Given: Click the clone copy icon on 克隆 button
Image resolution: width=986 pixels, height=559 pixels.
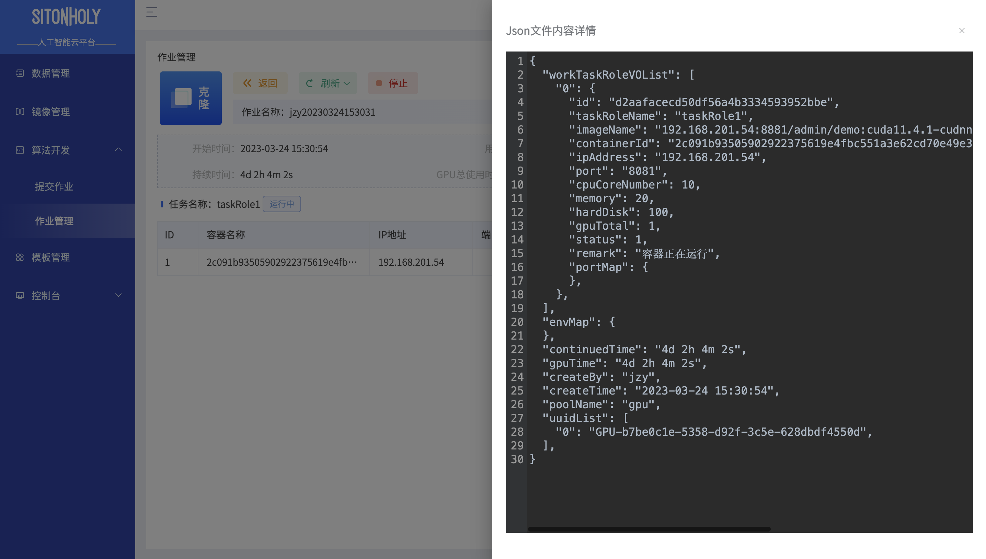Looking at the screenshot, I should pyautogui.click(x=181, y=98).
